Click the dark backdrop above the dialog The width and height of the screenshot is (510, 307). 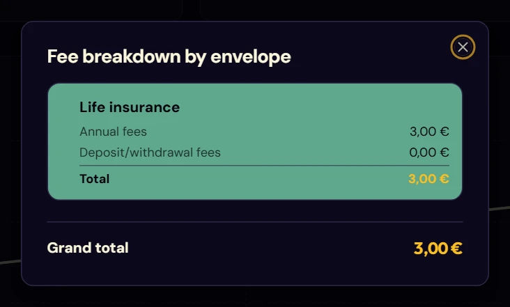[x=255, y=10]
